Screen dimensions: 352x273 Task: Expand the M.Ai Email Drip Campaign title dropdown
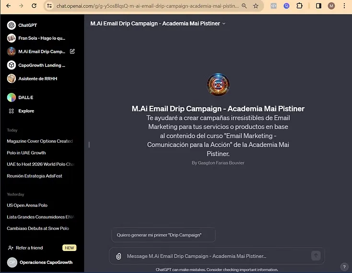pyautogui.click(x=158, y=23)
